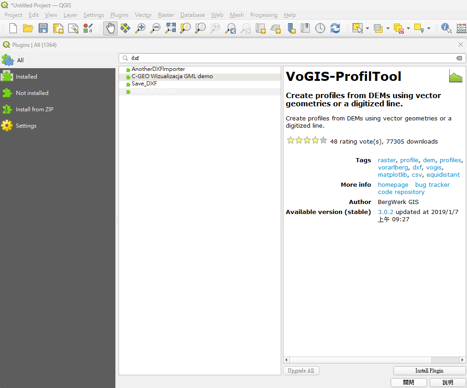Show All plugins tab
Image resolution: width=467 pixels, height=388 pixels.
(58, 60)
